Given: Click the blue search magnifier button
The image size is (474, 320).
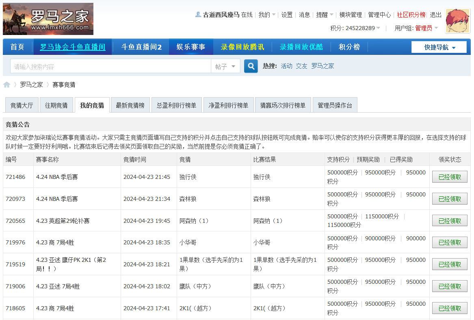Looking at the screenshot, I should (x=251, y=66).
